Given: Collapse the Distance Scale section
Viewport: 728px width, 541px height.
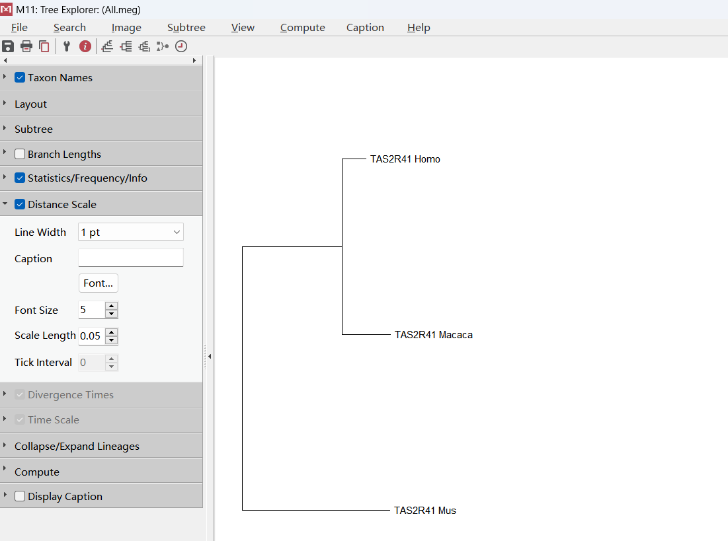Looking at the screenshot, I should click(x=5, y=203).
